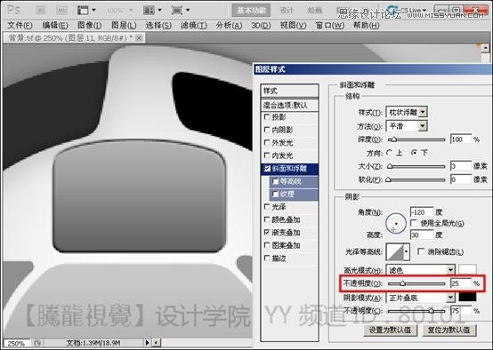Launch Bridge via the Br icon
Viewport: 493px width, 350px height.
pyautogui.click(x=41, y=11)
